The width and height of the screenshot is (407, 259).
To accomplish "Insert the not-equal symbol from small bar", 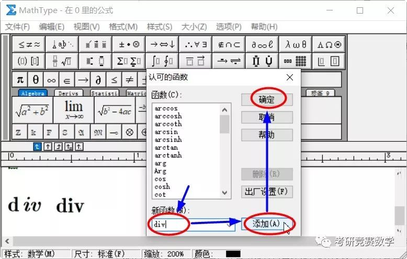I will pyautogui.click(x=130, y=80).
